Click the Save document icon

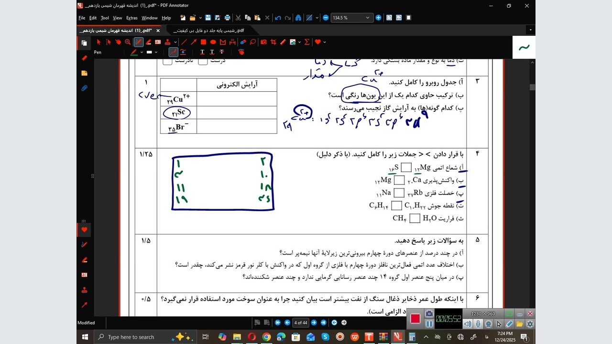point(208,18)
